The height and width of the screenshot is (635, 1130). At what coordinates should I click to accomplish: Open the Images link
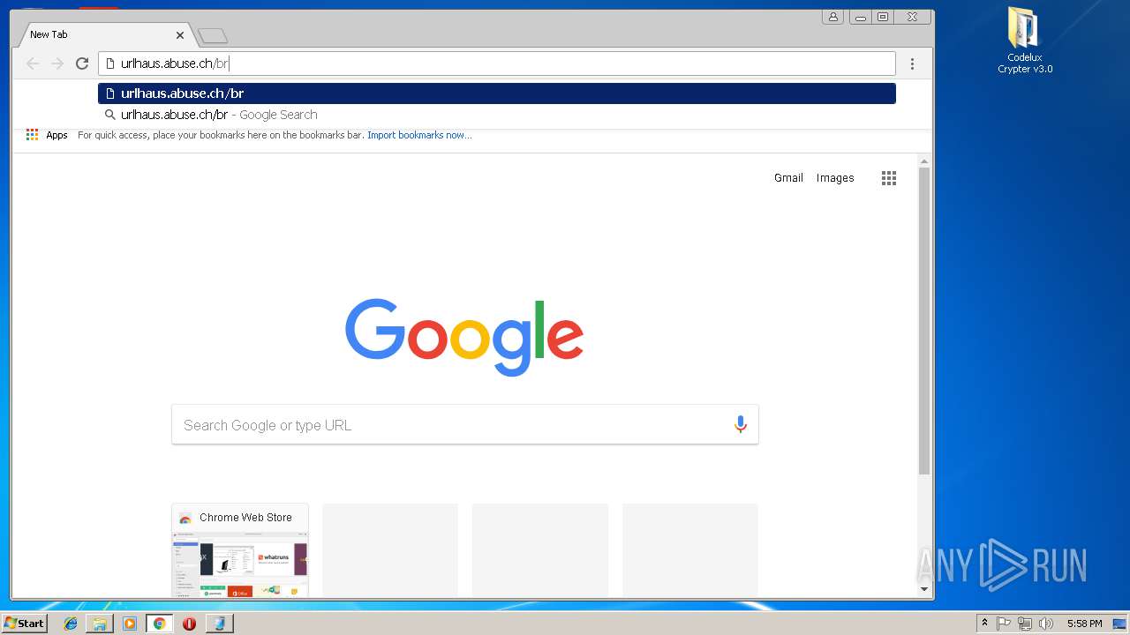(835, 178)
